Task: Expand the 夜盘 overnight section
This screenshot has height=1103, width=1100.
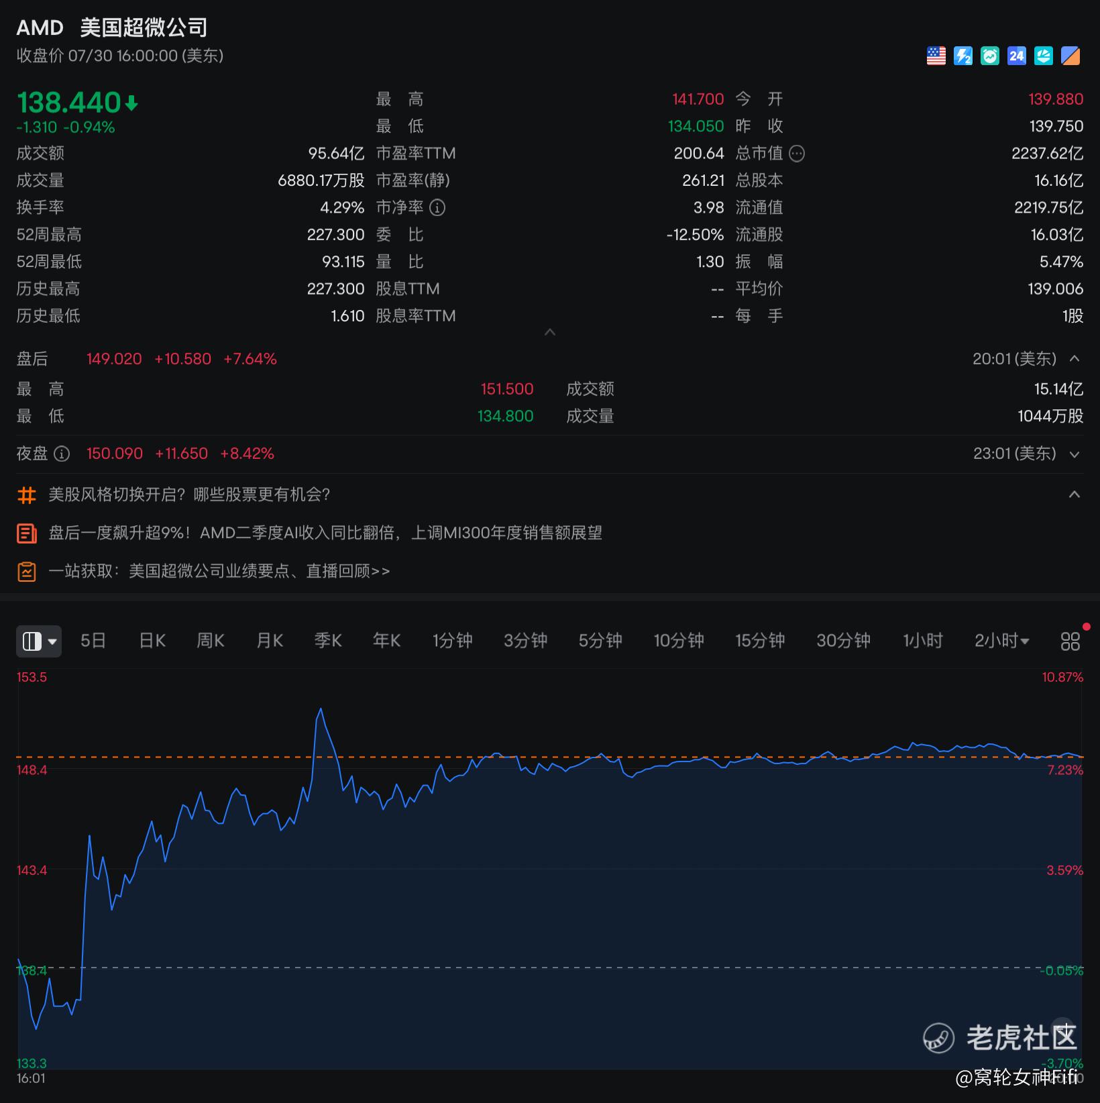Action: click(1075, 454)
